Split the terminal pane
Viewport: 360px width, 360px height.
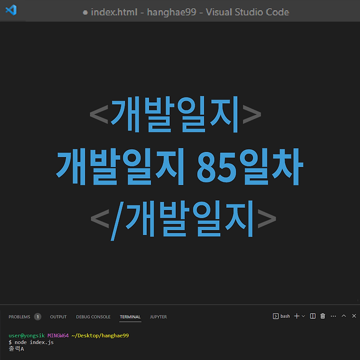coord(312,316)
